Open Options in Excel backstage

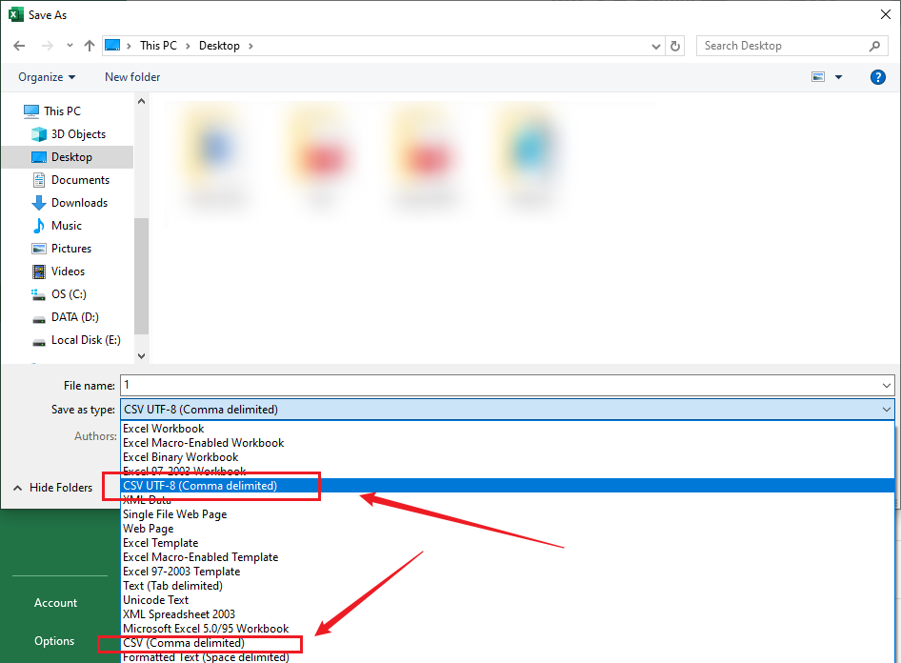(x=54, y=640)
